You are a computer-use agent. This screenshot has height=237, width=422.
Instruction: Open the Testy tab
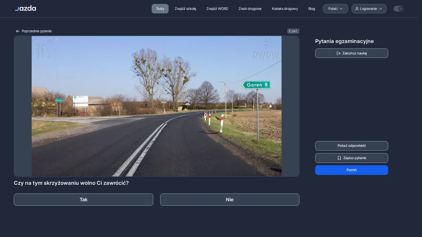160,9
